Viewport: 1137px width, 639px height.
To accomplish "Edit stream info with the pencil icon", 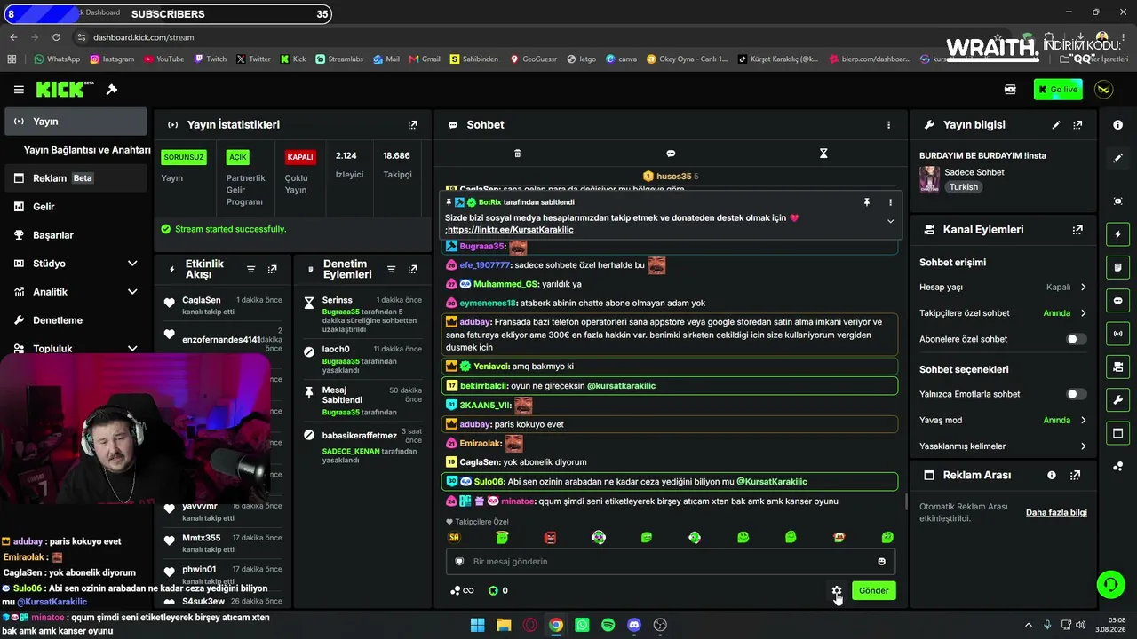I will [x=1056, y=125].
